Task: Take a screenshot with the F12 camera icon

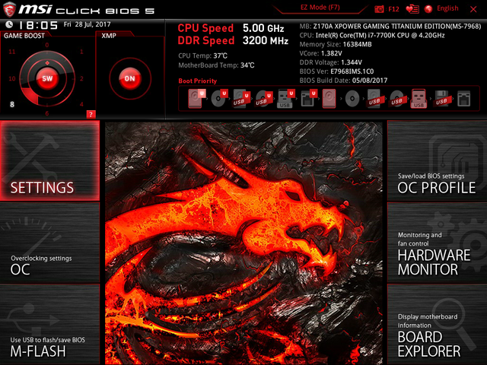Action: click(379, 9)
